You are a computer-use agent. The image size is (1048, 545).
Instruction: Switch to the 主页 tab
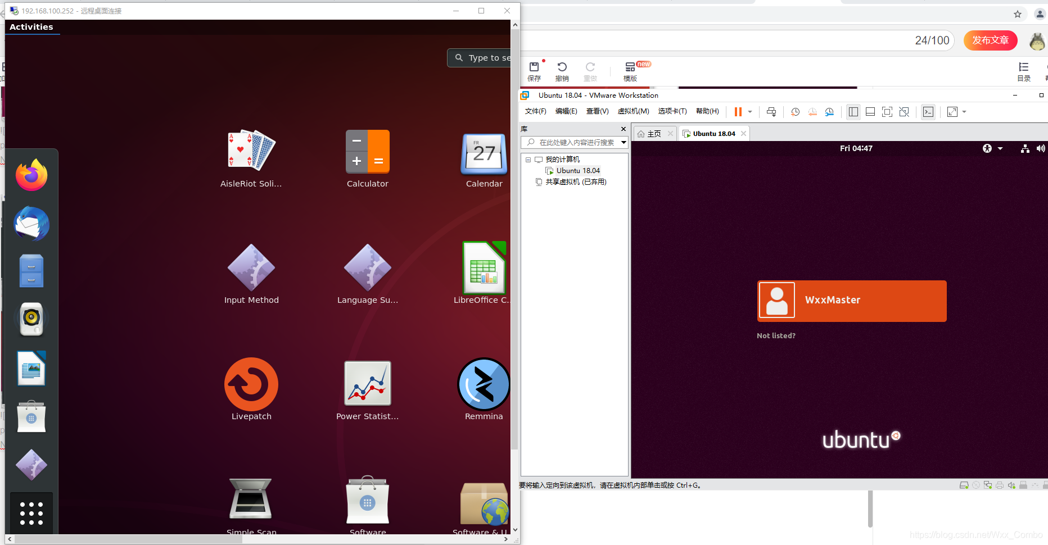tap(654, 133)
